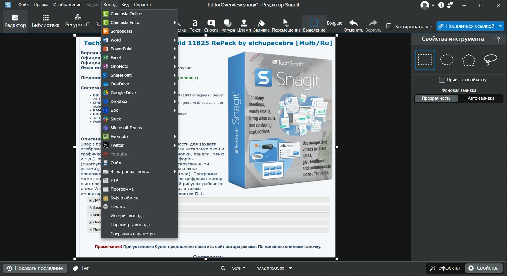Expand the Электронная почта submenu
The image size is (507, 276).
pyautogui.click(x=175, y=172)
